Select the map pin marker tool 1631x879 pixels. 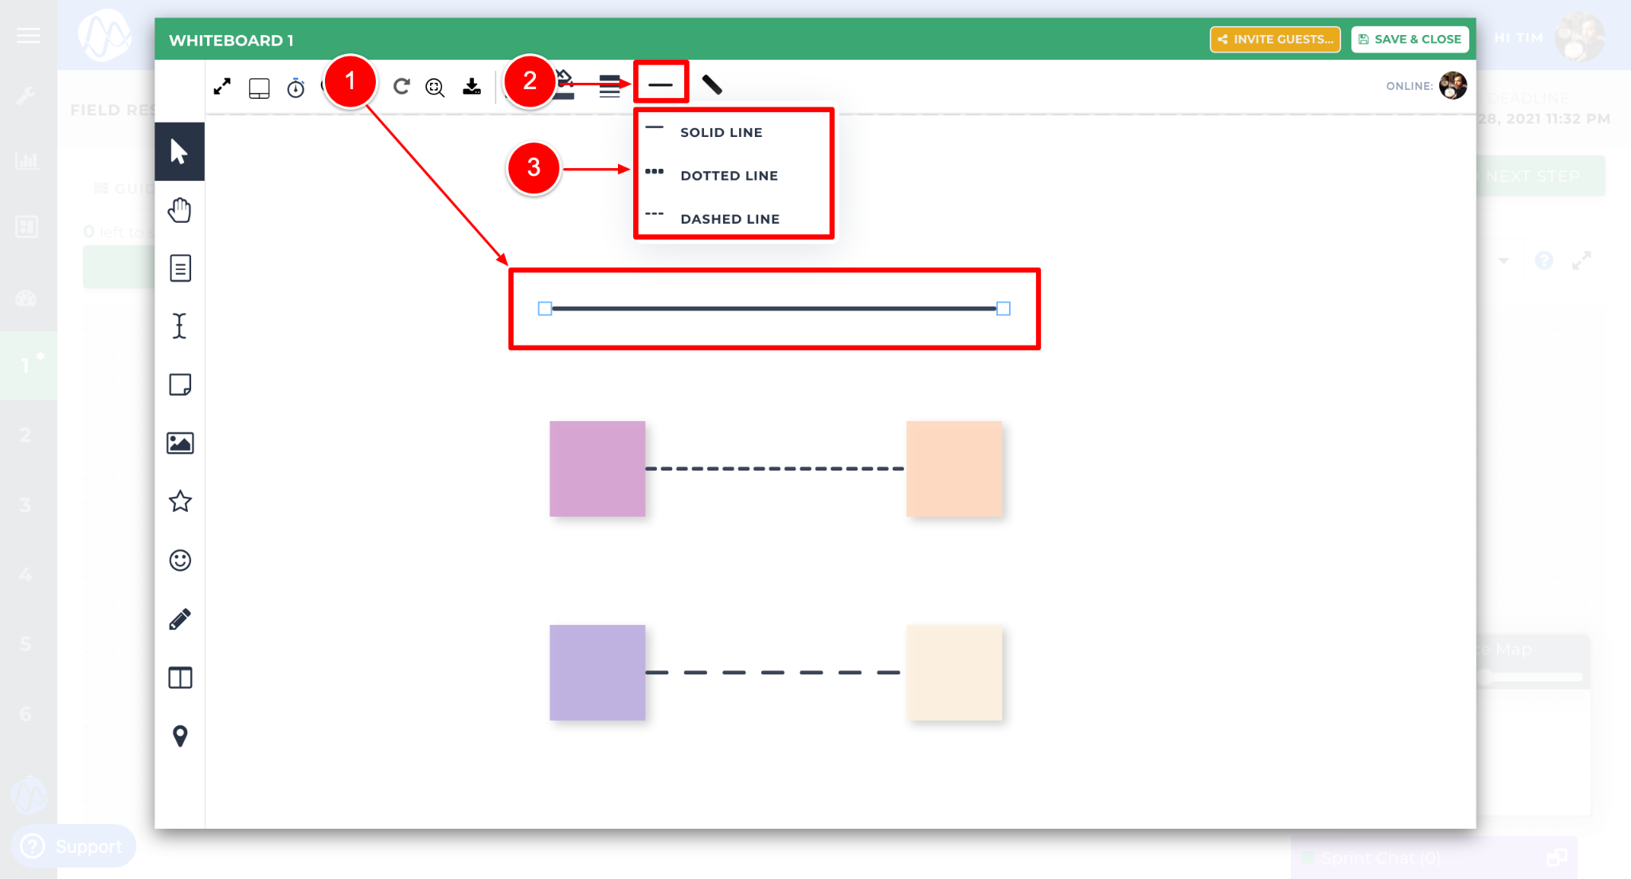[180, 736]
